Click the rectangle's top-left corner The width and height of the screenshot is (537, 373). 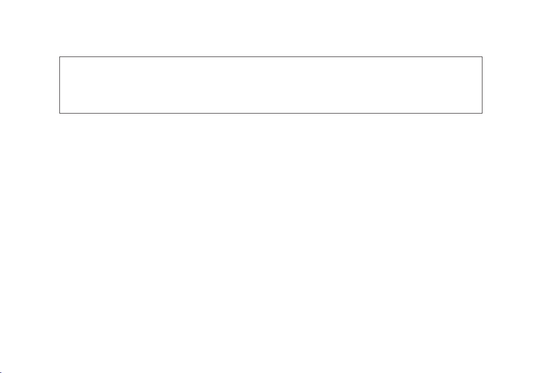(59, 57)
